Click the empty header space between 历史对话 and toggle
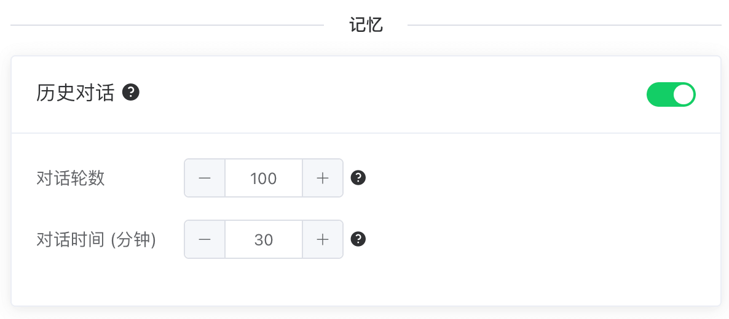 tap(393, 94)
